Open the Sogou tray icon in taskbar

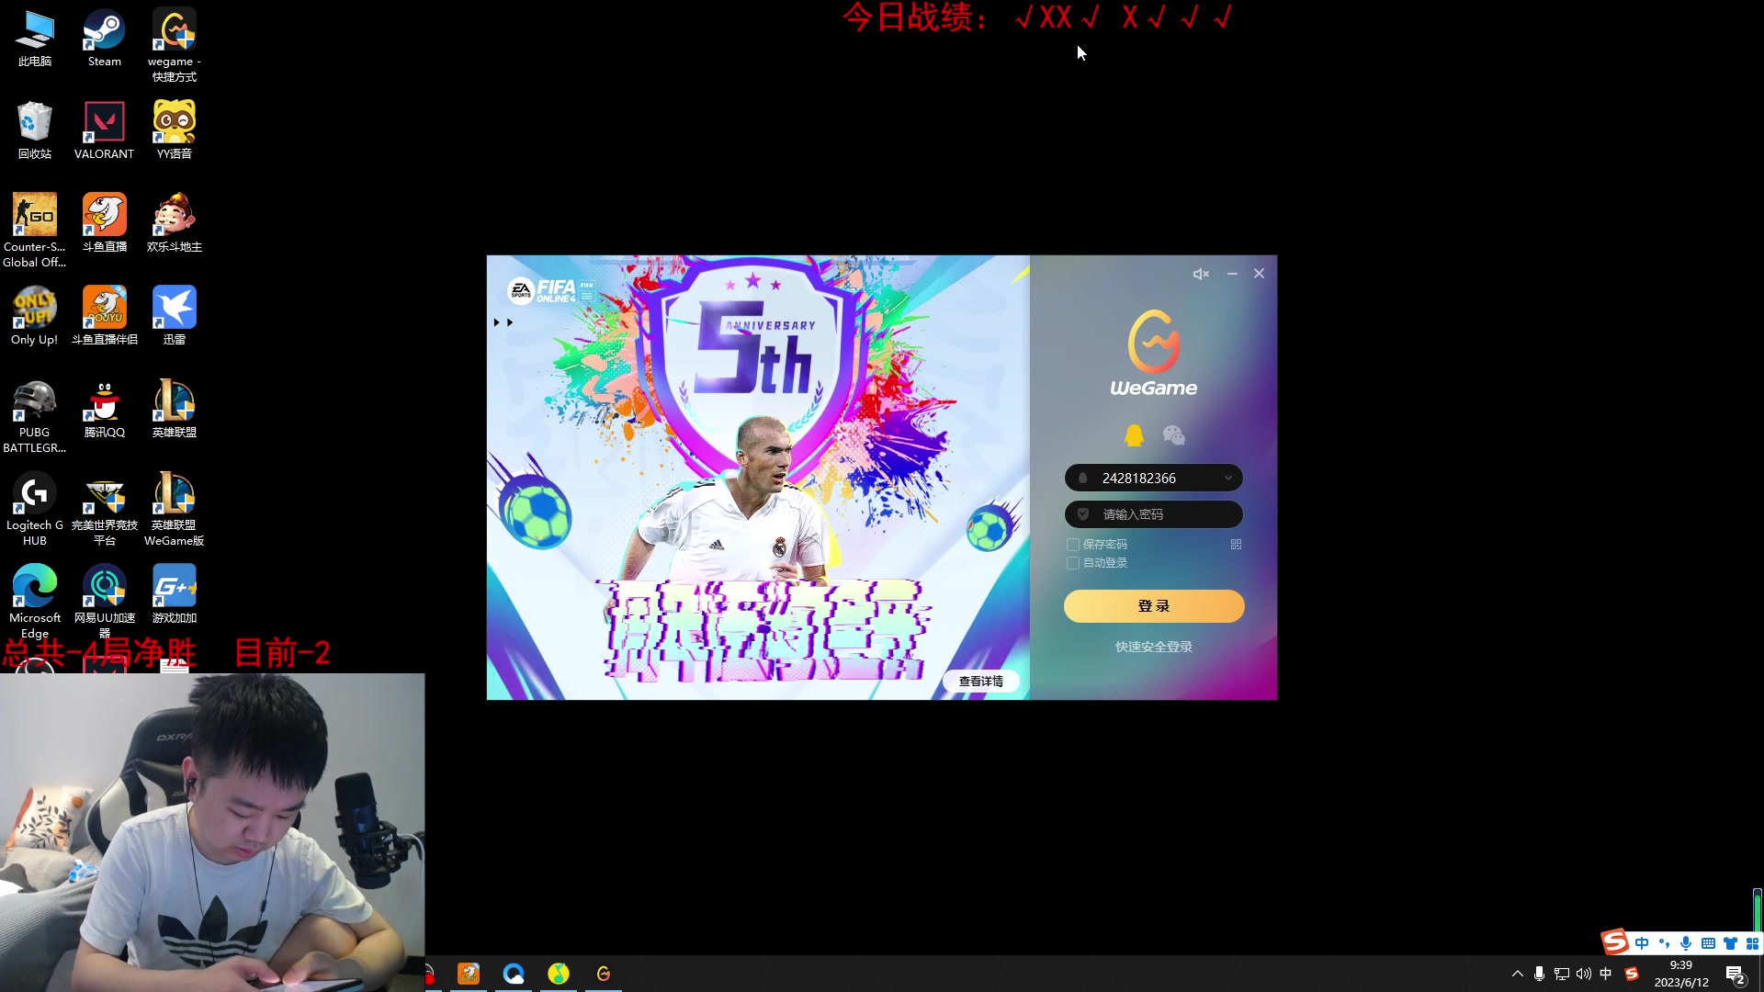click(1632, 974)
